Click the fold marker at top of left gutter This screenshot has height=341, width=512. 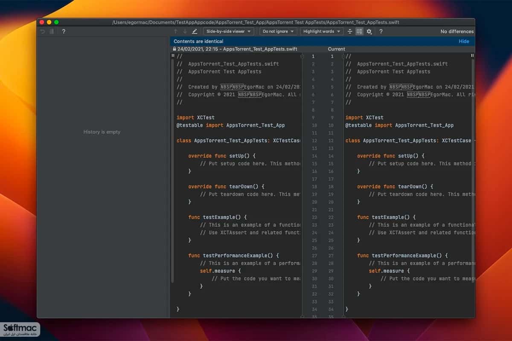(302, 56)
